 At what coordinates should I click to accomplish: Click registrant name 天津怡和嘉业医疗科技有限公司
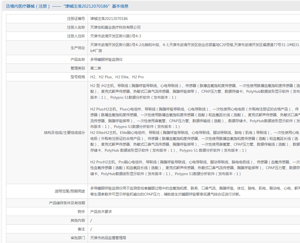(115, 28)
